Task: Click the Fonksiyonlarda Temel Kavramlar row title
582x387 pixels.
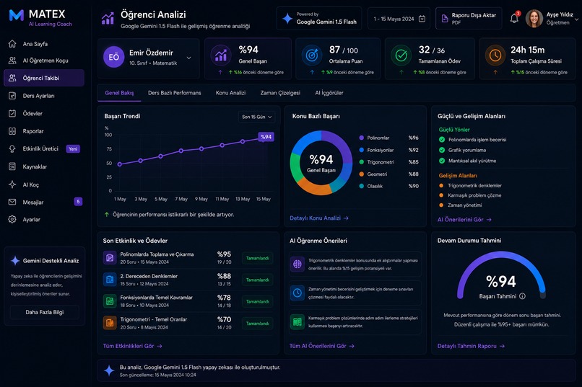Action: tap(156, 298)
